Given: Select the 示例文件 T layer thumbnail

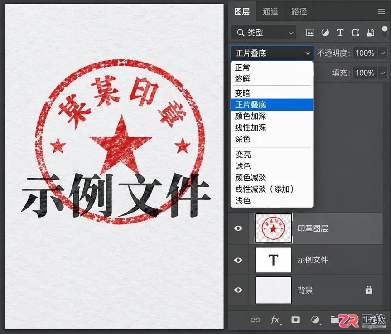Looking at the screenshot, I should pos(273,260).
